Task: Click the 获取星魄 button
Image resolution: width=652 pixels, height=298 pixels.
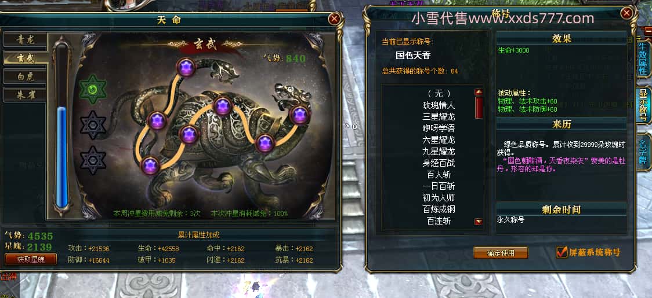Action: pos(30,259)
